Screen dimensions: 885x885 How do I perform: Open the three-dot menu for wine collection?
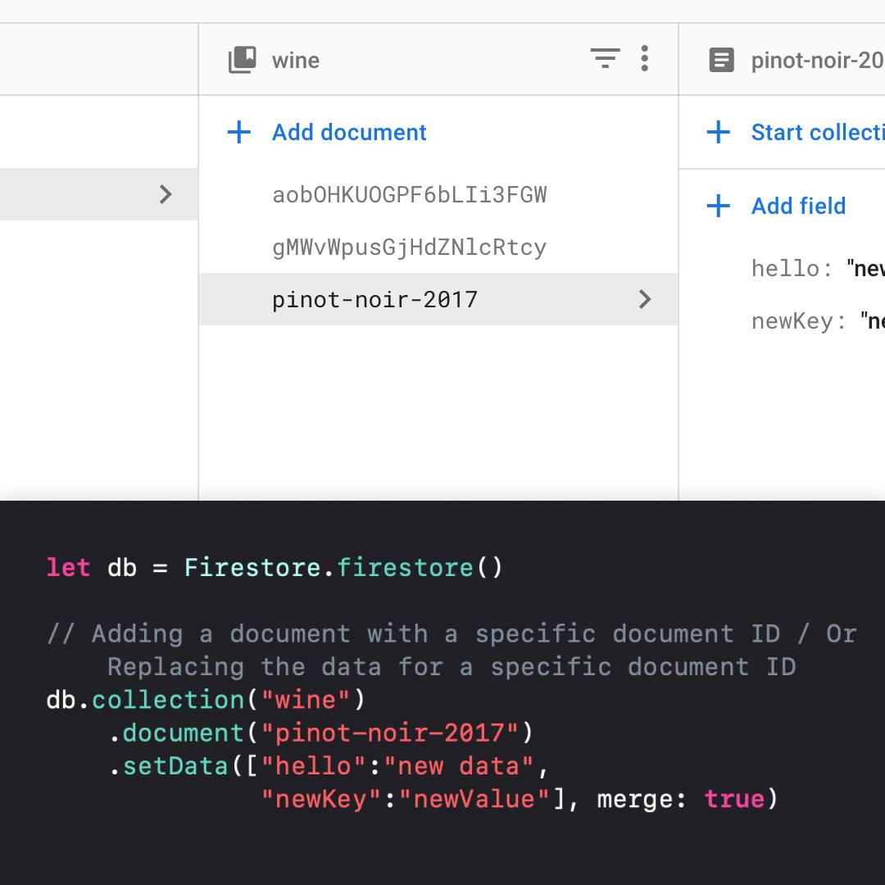[x=645, y=58]
